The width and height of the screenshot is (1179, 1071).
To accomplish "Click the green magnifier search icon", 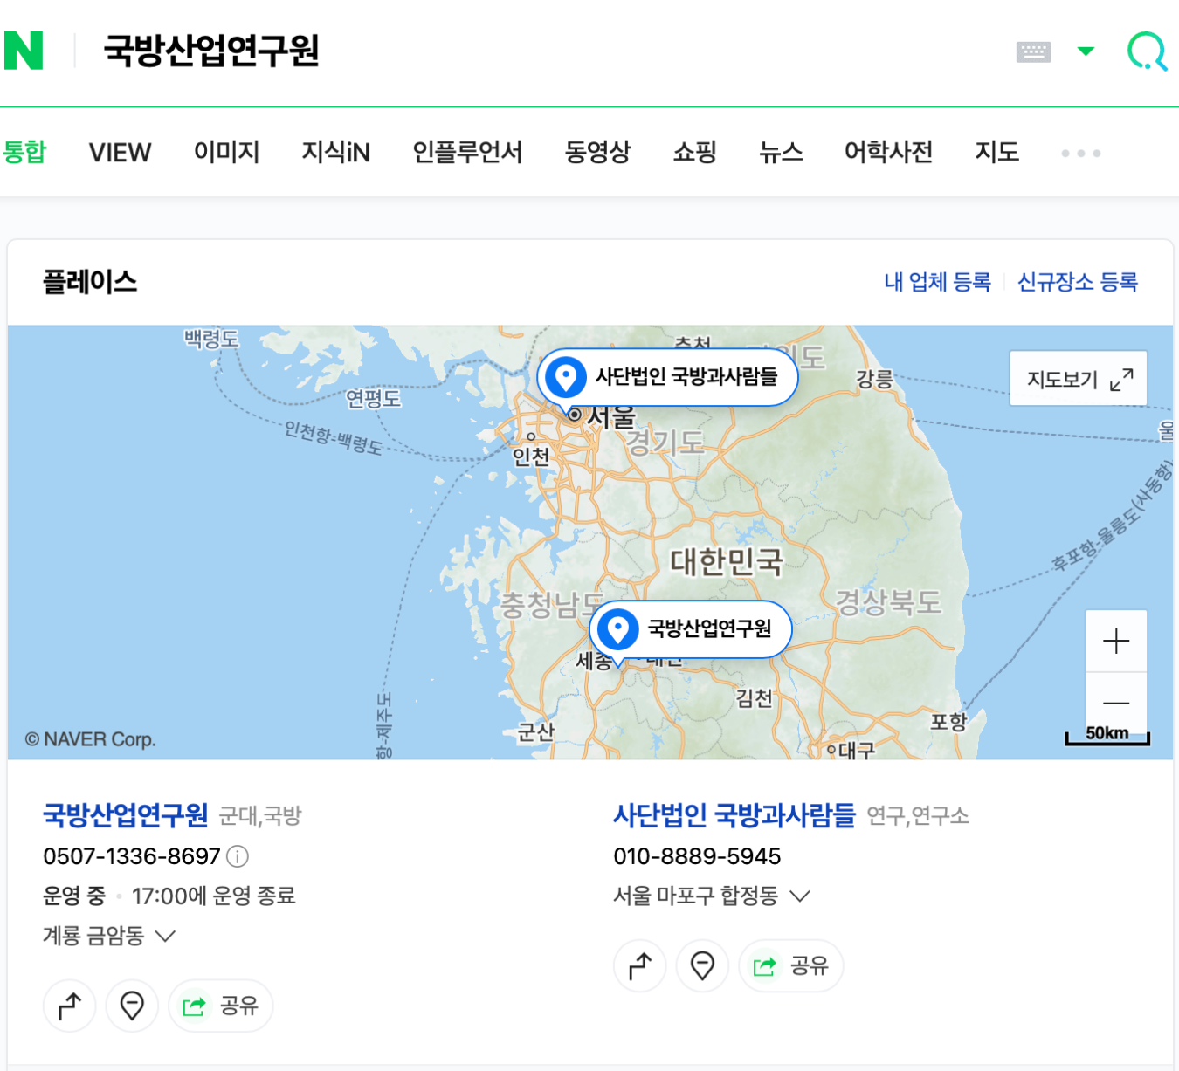I will tap(1148, 51).
